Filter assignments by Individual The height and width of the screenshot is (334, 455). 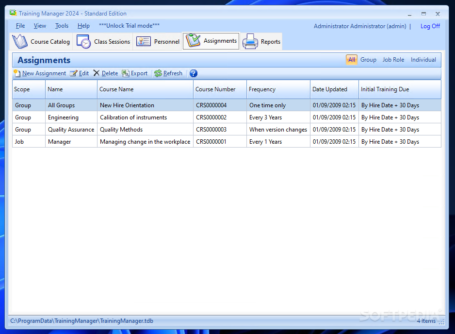pyautogui.click(x=423, y=60)
